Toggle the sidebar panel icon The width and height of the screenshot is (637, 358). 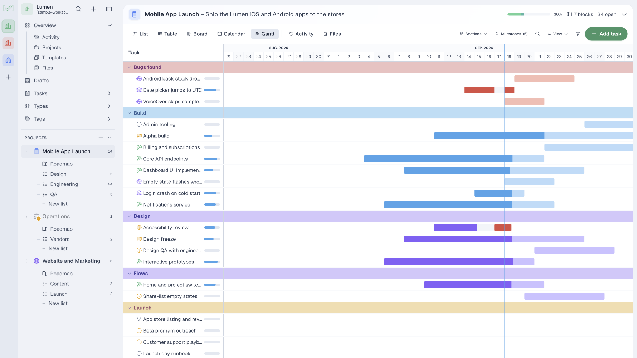pyautogui.click(x=109, y=9)
